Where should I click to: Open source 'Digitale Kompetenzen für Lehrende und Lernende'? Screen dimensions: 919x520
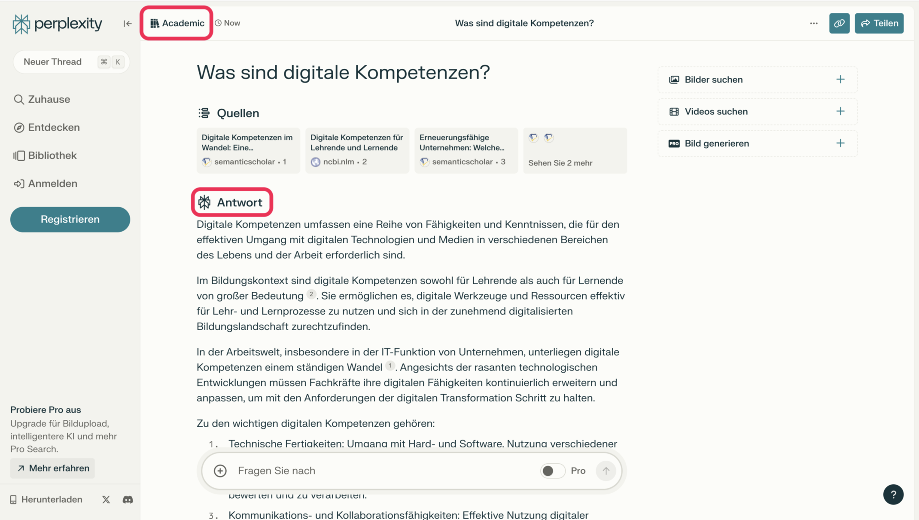(x=357, y=150)
